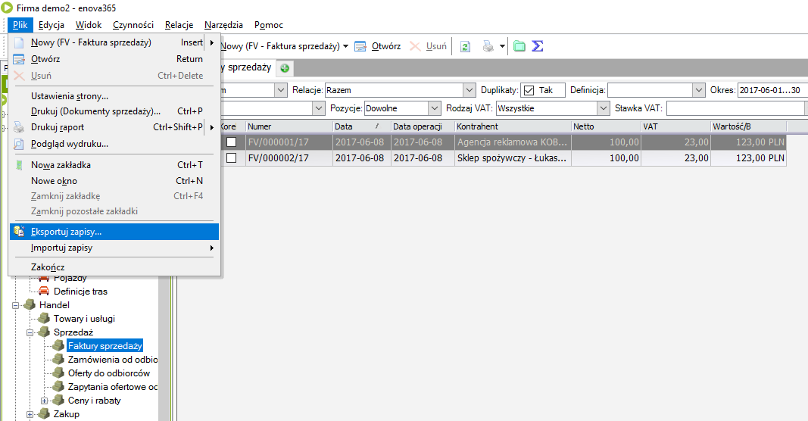The height and width of the screenshot is (421, 808).
Task: Check the box for invoice FV/000002/17
Action: click(231, 158)
